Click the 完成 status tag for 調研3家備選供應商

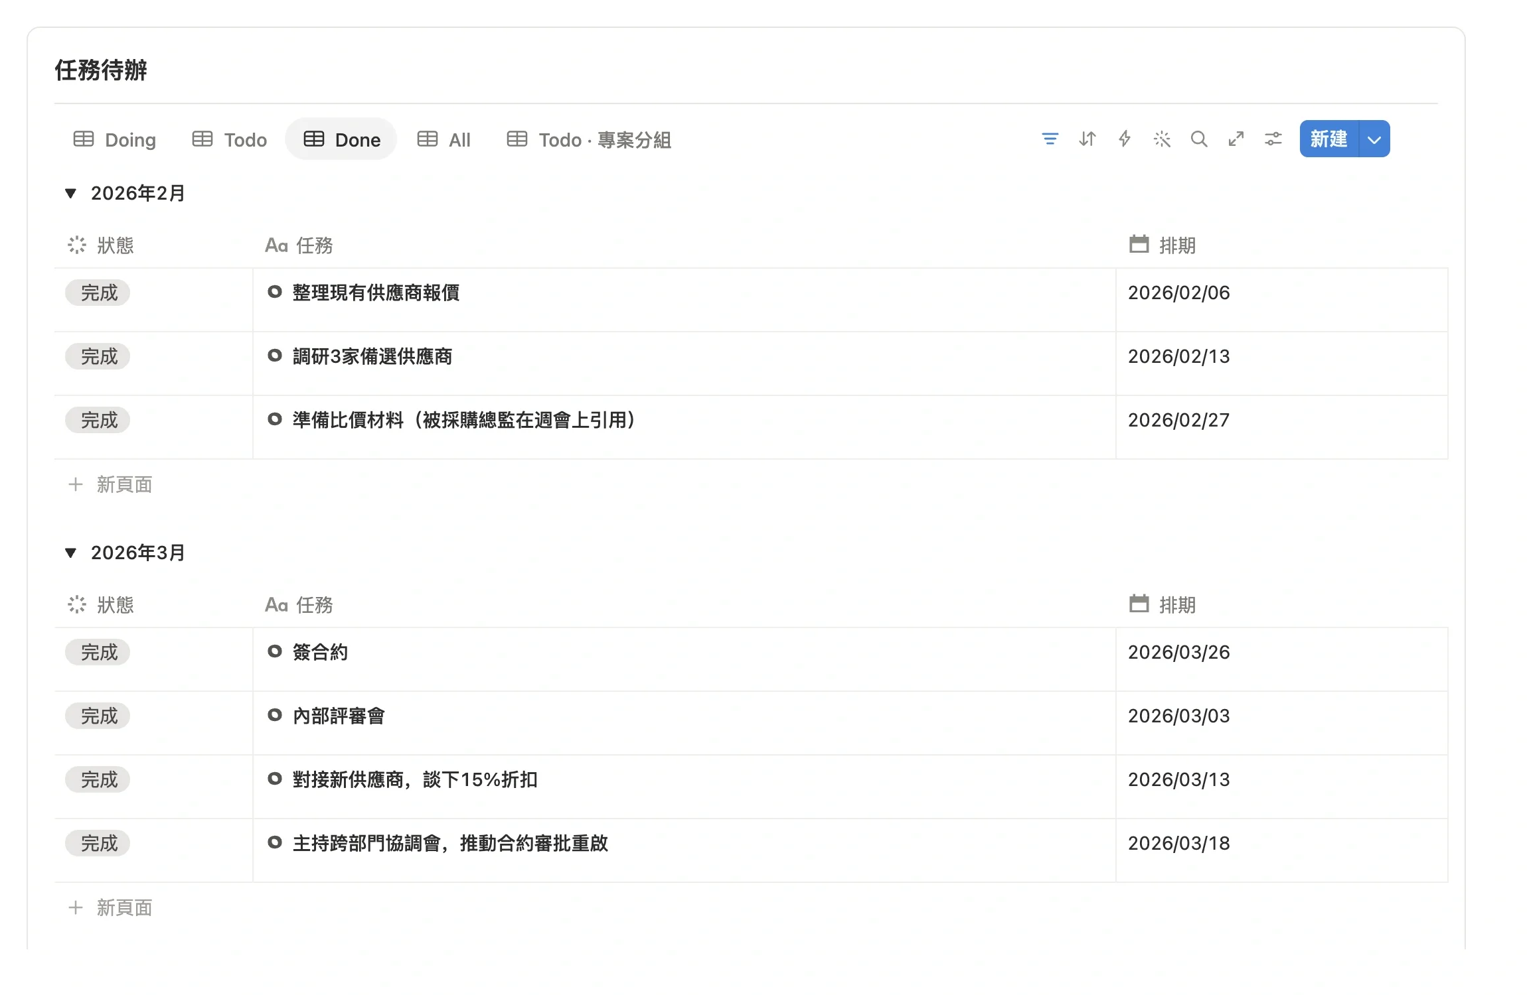[98, 356]
